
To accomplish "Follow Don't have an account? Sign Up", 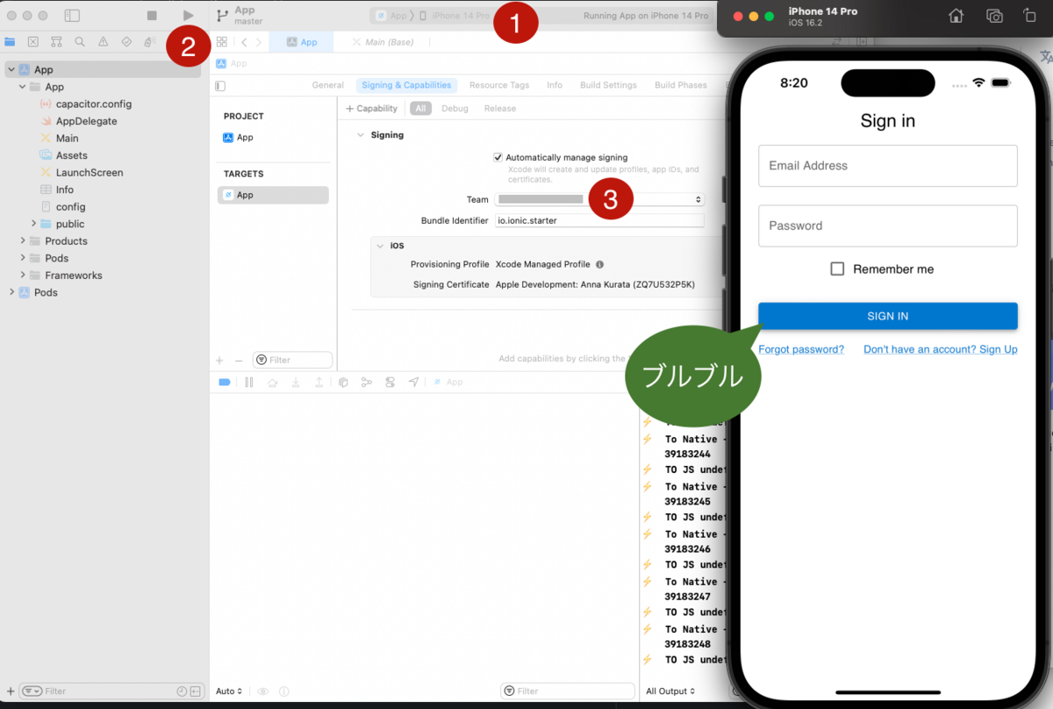I will tap(941, 349).
